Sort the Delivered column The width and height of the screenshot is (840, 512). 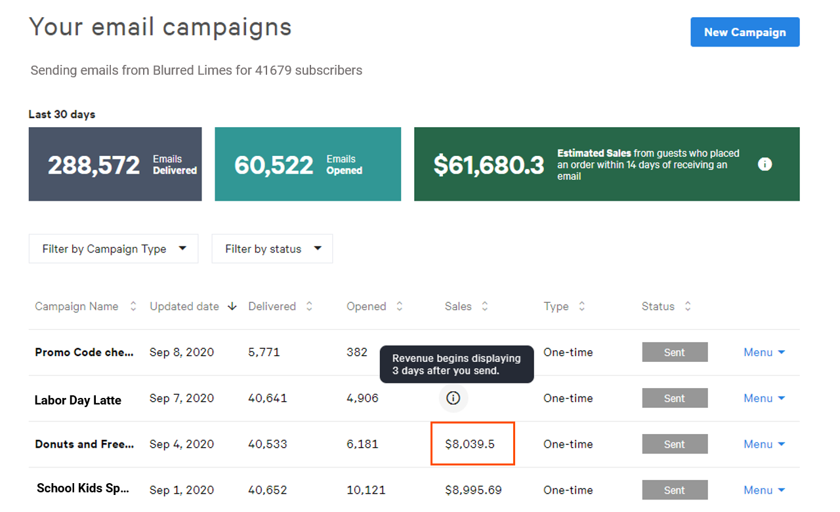[309, 306]
